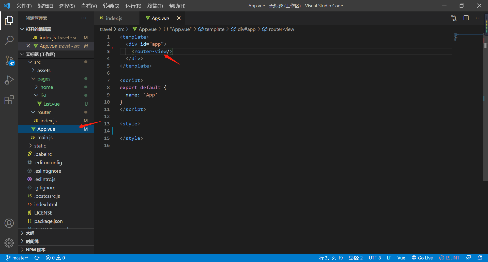Change encoding via UTF-8 indicator
Screen dimensions: 488x262
(375, 258)
